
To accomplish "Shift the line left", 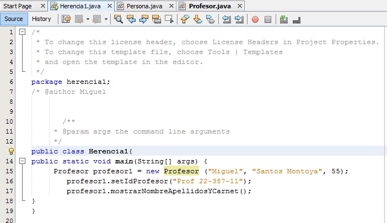I will click(x=227, y=19).
